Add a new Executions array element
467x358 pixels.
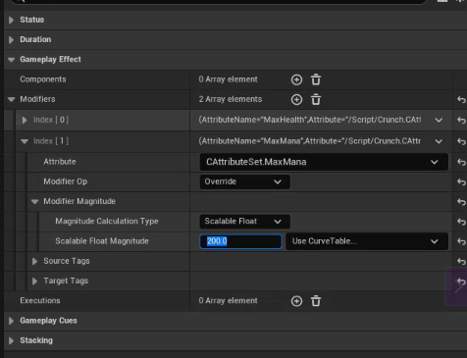(x=296, y=301)
